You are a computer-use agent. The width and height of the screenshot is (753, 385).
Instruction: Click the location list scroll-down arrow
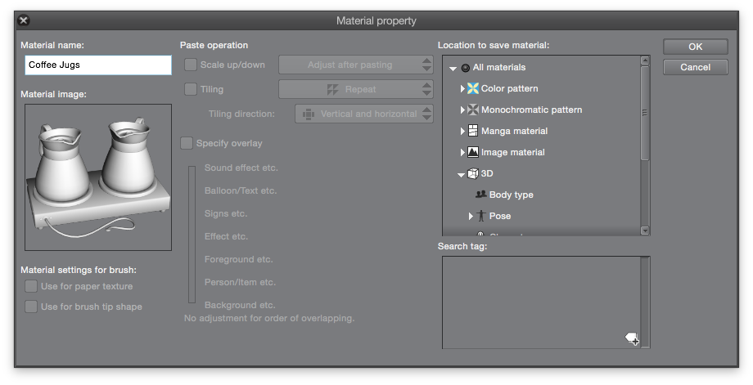(x=645, y=231)
